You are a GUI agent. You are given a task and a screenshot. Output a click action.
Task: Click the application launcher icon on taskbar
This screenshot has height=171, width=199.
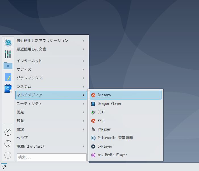pyautogui.click(x=4, y=167)
